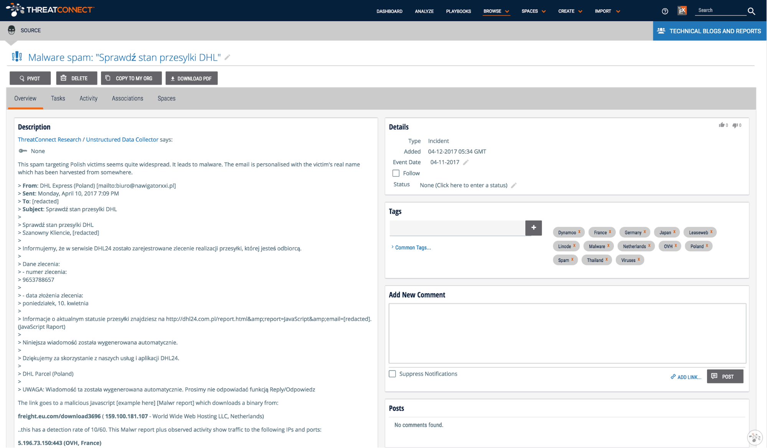
Task: Switch to the Tasks tab
Action: tap(58, 98)
